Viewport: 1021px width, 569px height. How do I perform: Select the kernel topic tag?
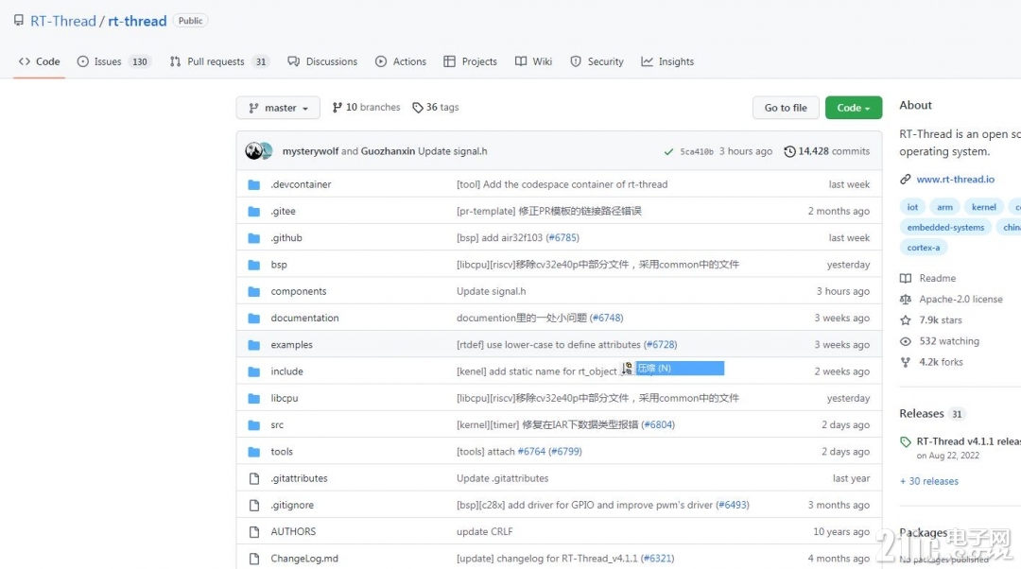point(983,207)
